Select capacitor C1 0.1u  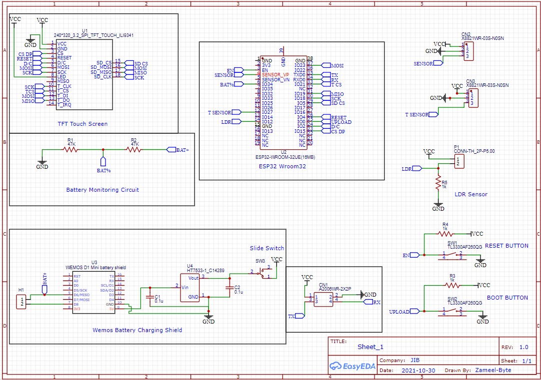click(x=151, y=298)
